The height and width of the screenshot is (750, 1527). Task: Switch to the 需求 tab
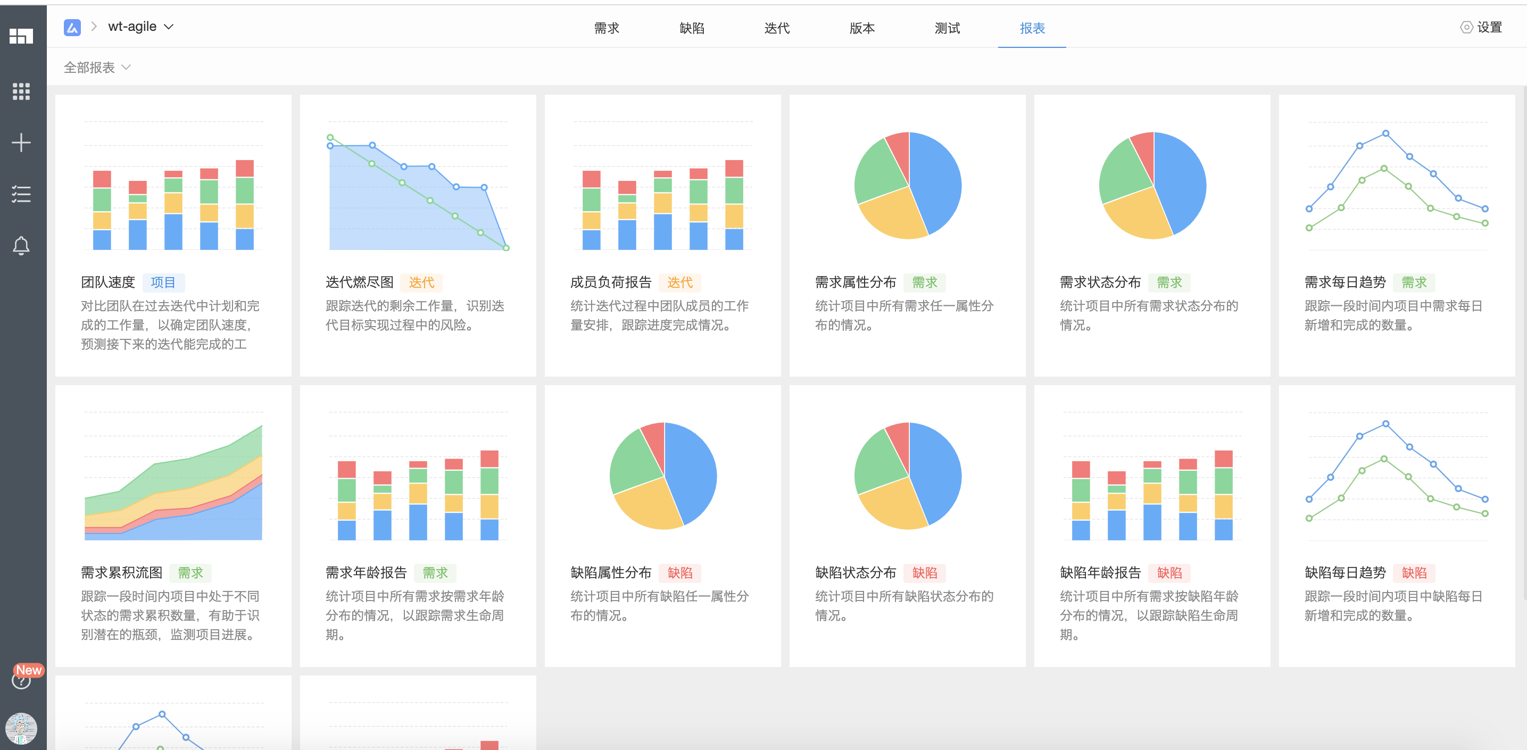point(607,28)
